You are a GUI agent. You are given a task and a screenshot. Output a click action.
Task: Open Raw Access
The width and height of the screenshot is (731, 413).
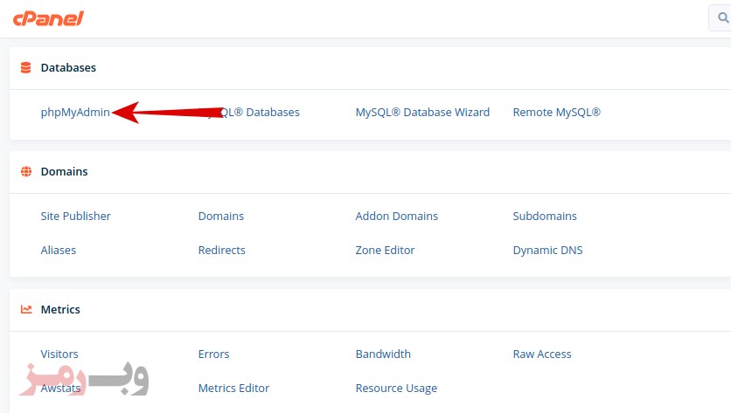point(542,354)
